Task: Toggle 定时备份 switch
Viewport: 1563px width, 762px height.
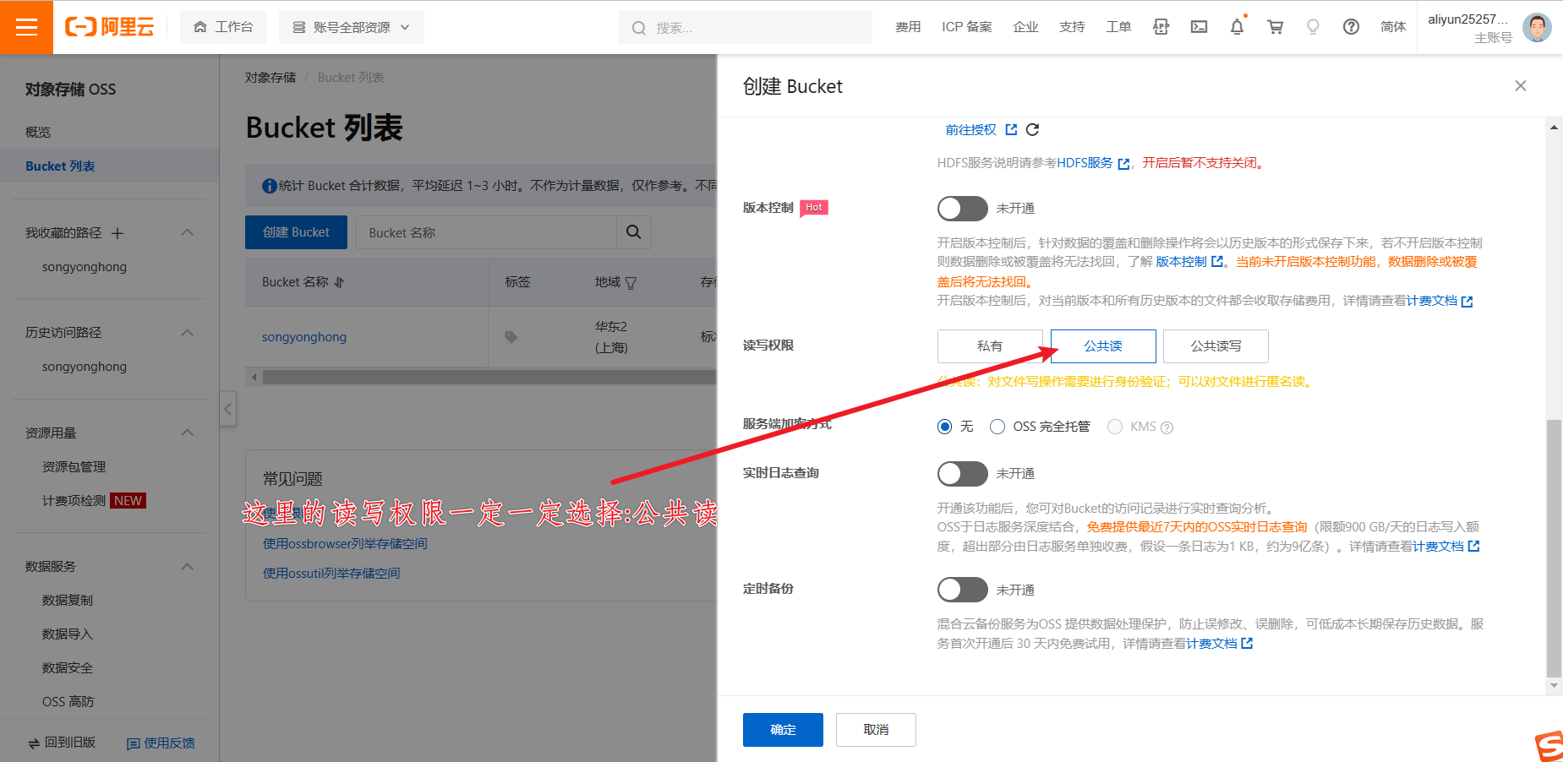Action: pyautogui.click(x=962, y=590)
